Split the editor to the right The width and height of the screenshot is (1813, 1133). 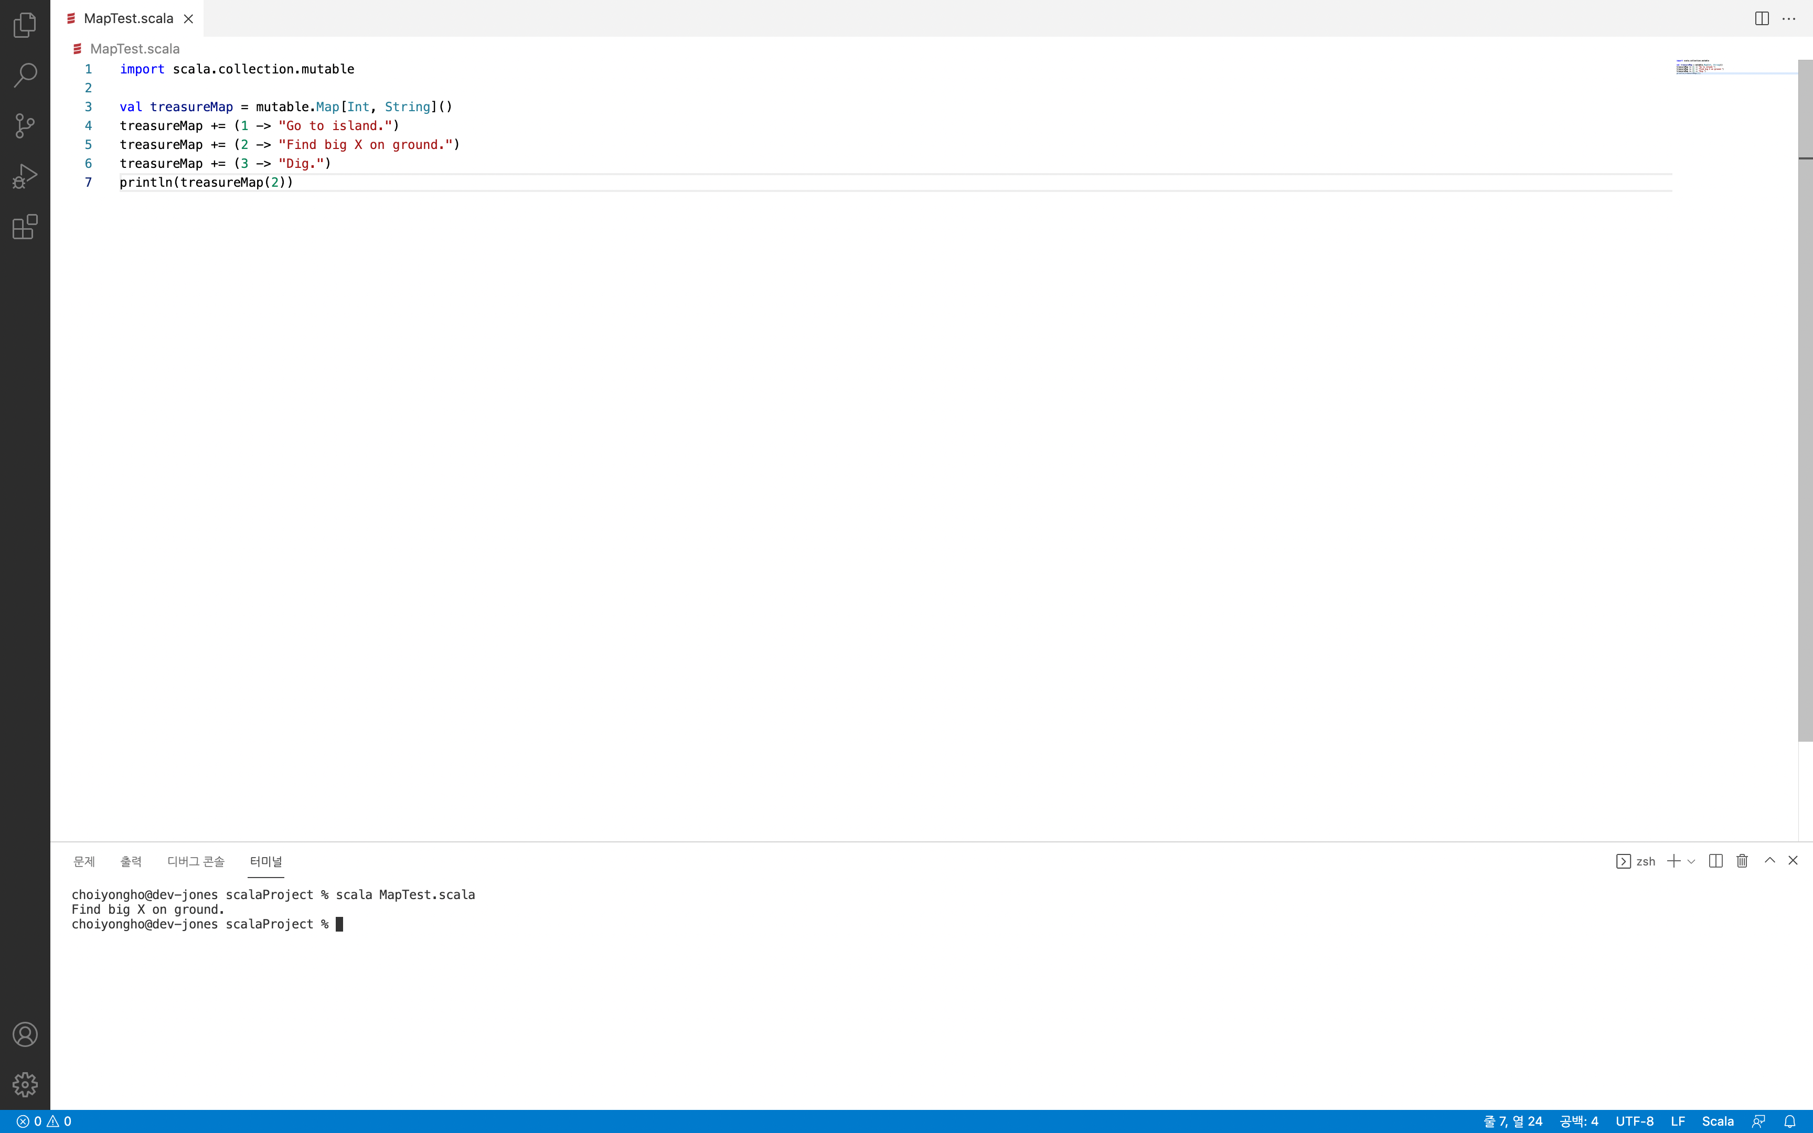tap(1761, 19)
